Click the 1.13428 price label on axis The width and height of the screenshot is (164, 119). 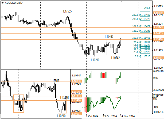pos(158,39)
